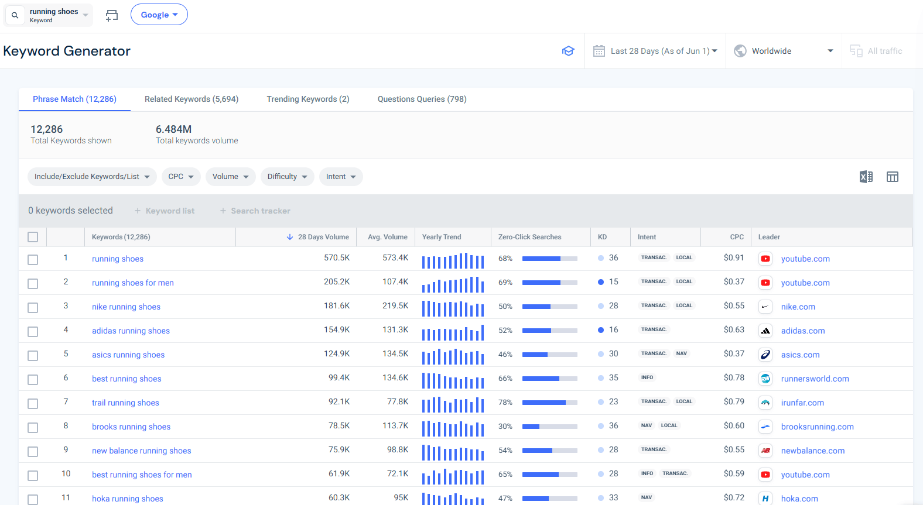Switch to Related Keywords tab
923x505 pixels.
click(x=192, y=99)
